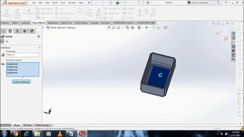244x137 pixels.
Task: Open the PropertyManager tab icon
Action: pos(10,31)
